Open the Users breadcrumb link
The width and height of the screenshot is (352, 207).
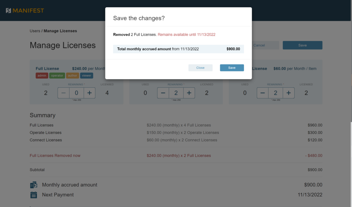(x=35, y=31)
